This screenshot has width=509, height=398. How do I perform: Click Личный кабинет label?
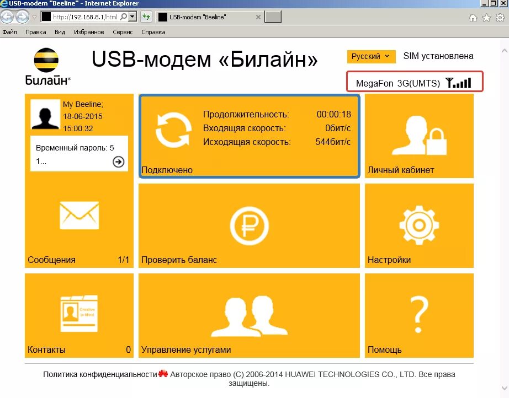401,170
